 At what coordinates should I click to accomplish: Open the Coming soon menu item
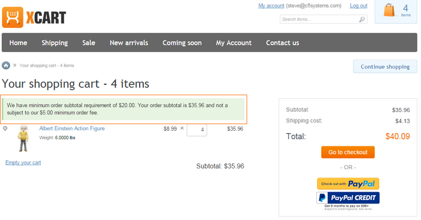pos(182,43)
